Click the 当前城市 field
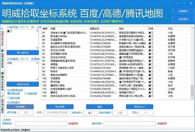This screenshot has height=132, width=195. (91, 113)
